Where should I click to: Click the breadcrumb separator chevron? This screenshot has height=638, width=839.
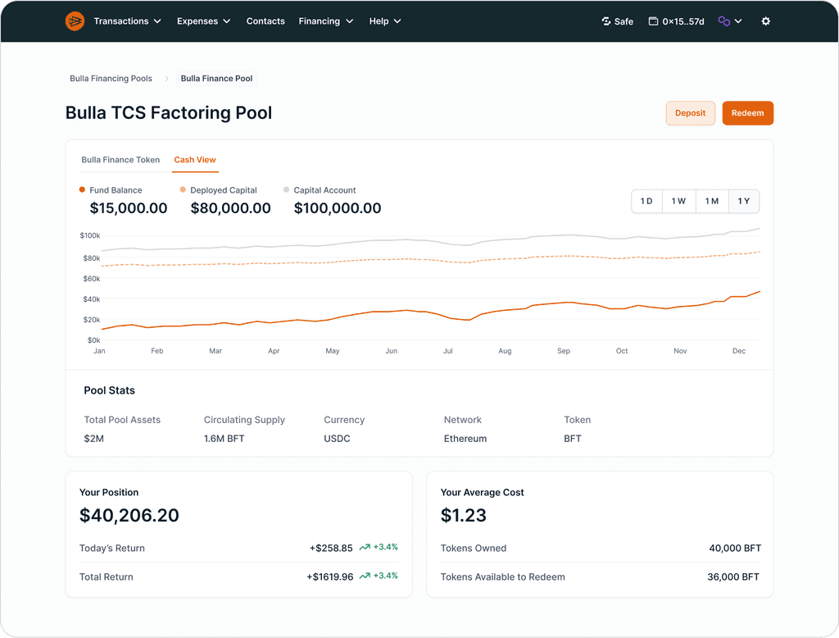click(x=166, y=79)
